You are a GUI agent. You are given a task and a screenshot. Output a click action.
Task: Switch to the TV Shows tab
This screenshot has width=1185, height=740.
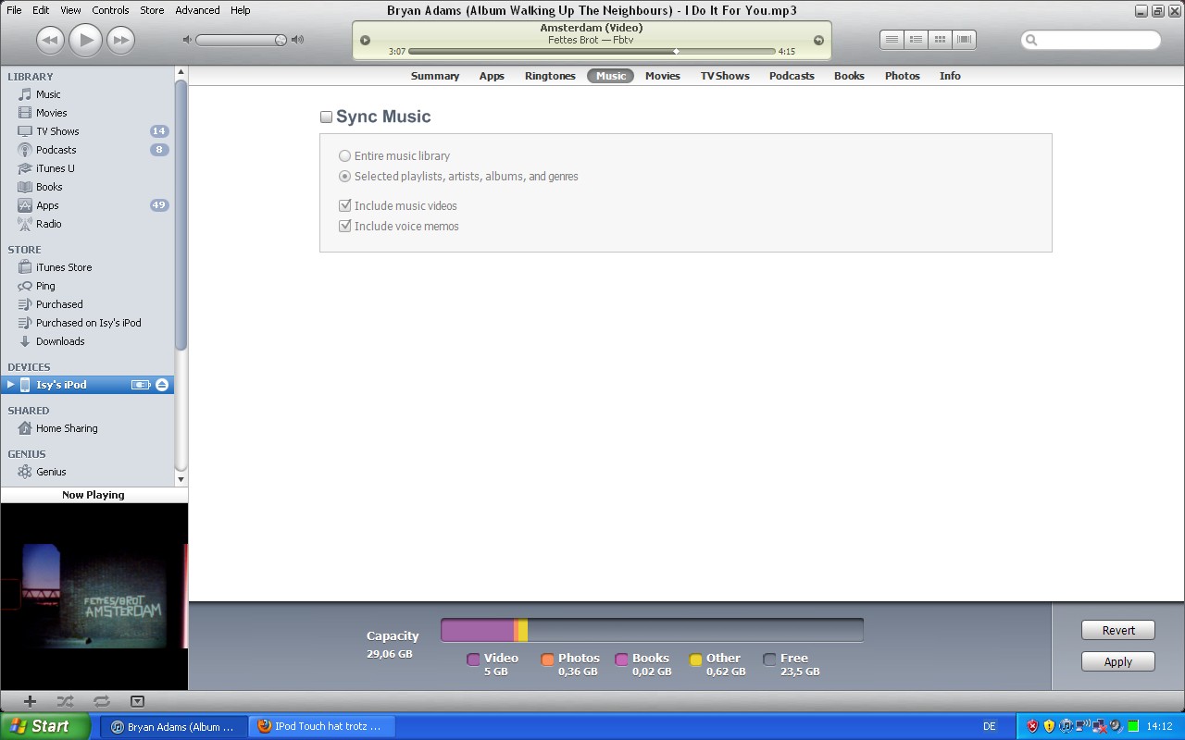(725, 76)
